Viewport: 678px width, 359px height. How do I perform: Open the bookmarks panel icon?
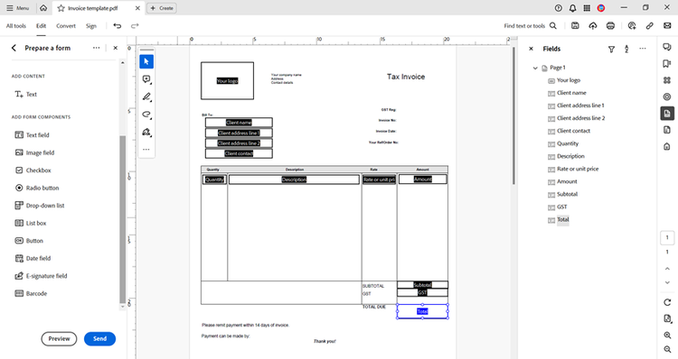(667, 63)
